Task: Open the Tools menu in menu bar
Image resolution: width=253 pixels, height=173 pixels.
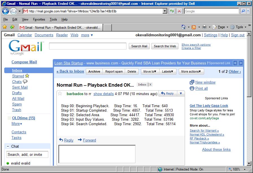Action: tap(53, 19)
